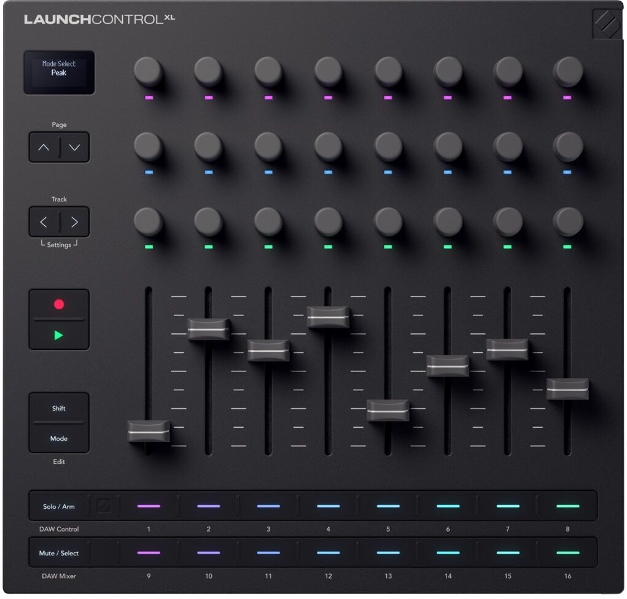Click fader cap on channel 4
Image resolution: width=627 pixels, height=599 pixels.
(x=329, y=317)
